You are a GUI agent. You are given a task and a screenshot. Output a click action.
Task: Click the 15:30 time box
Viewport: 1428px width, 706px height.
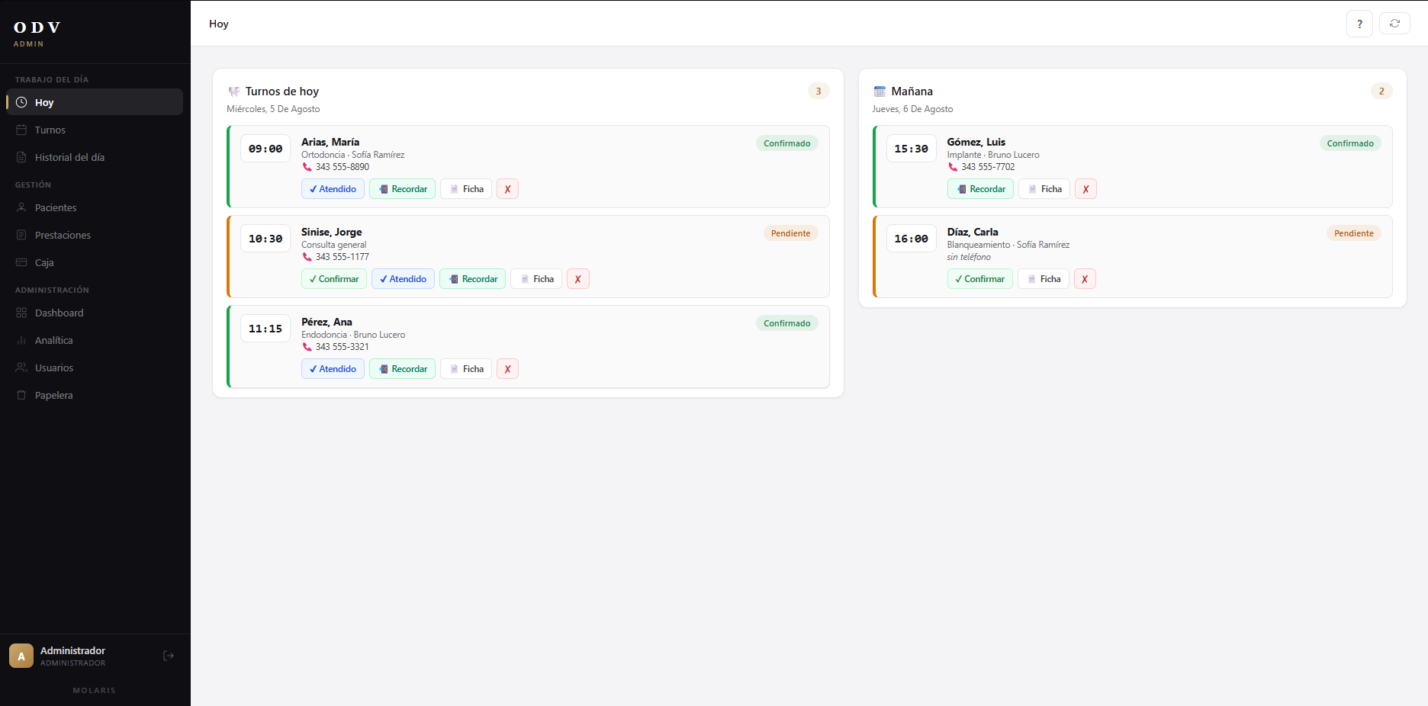click(912, 149)
